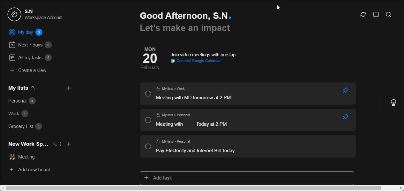Complete the Pay Electricity and Internet Bill task

click(148, 146)
